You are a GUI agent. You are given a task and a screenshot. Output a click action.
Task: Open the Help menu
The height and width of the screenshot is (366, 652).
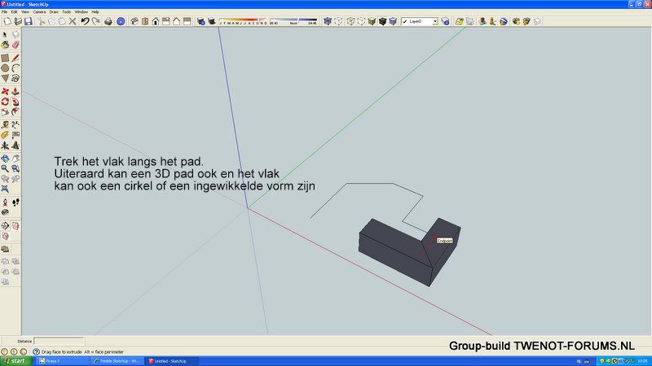coord(95,12)
